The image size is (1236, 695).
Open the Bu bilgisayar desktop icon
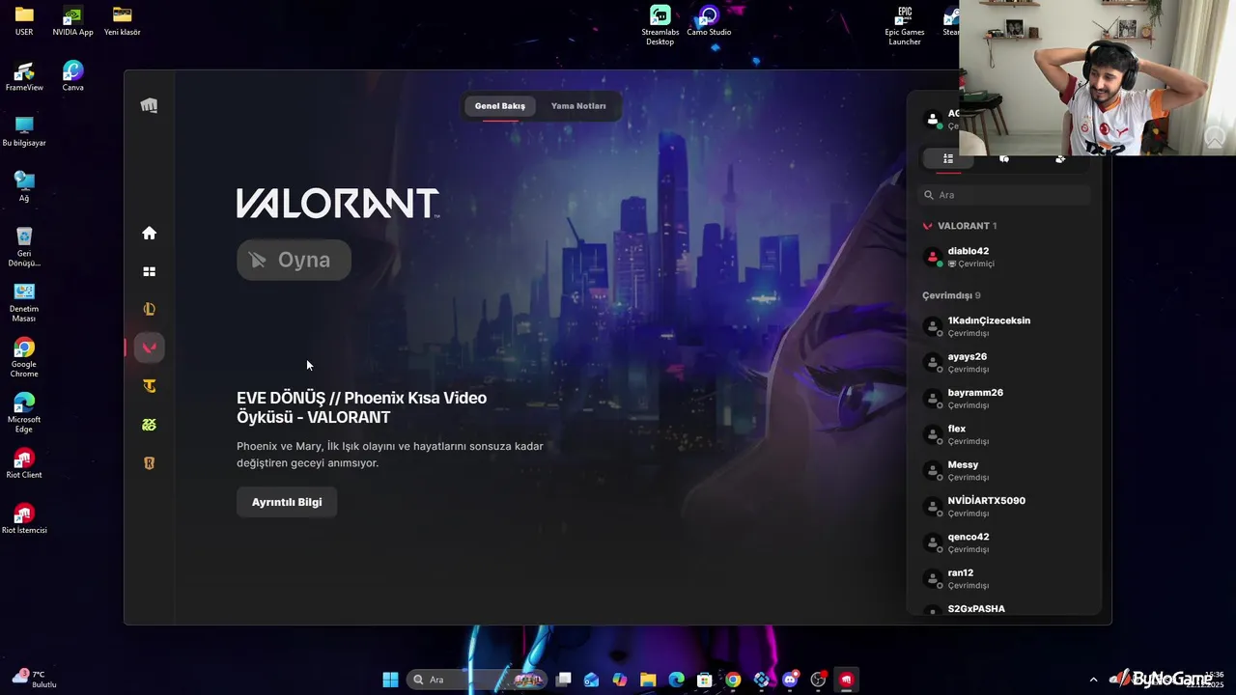click(24, 131)
